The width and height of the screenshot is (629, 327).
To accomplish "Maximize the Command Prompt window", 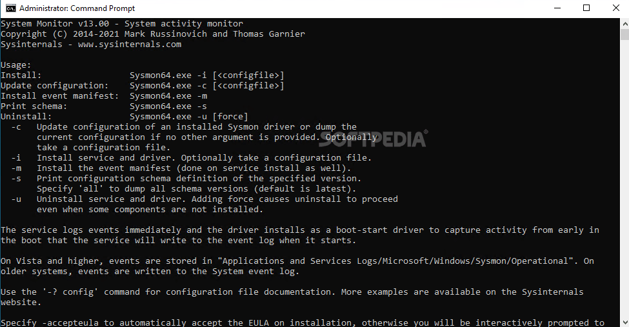I will (586, 8).
